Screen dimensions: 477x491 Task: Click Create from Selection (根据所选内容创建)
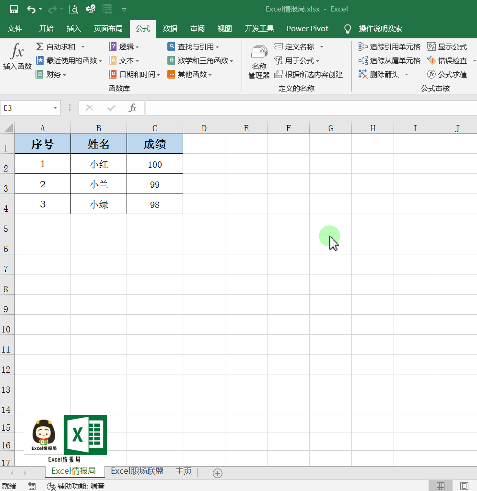(x=308, y=74)
